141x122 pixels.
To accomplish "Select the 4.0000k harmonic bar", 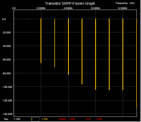I will tap(69, 47).
